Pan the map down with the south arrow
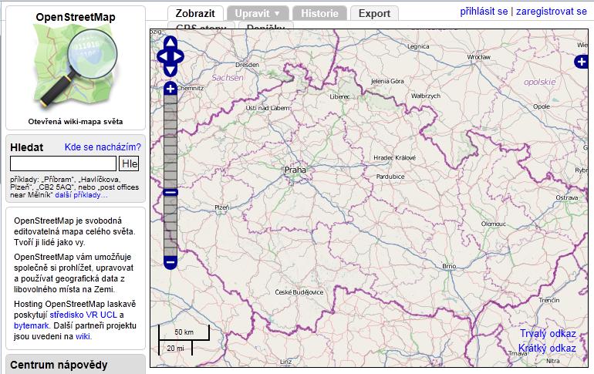 pos(170,71)
